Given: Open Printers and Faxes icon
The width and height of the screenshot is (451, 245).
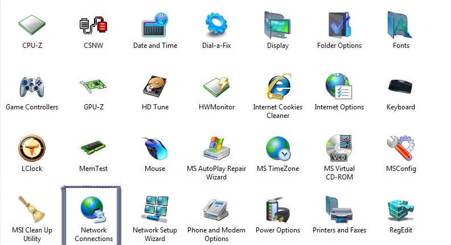Looking at the screenshot, I should pos(339,210).
